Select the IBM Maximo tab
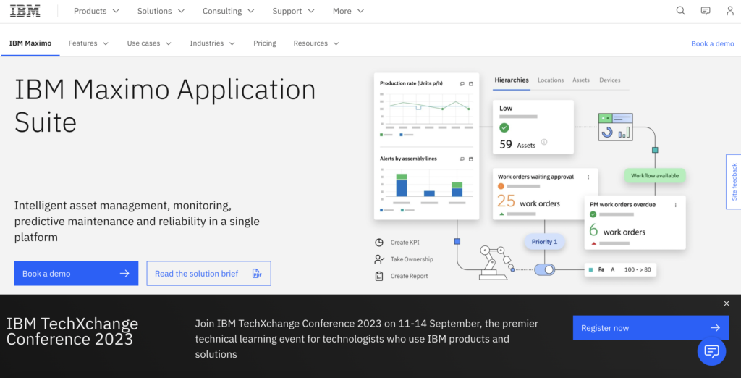This screenshot has height=378, width=741. 30,43
